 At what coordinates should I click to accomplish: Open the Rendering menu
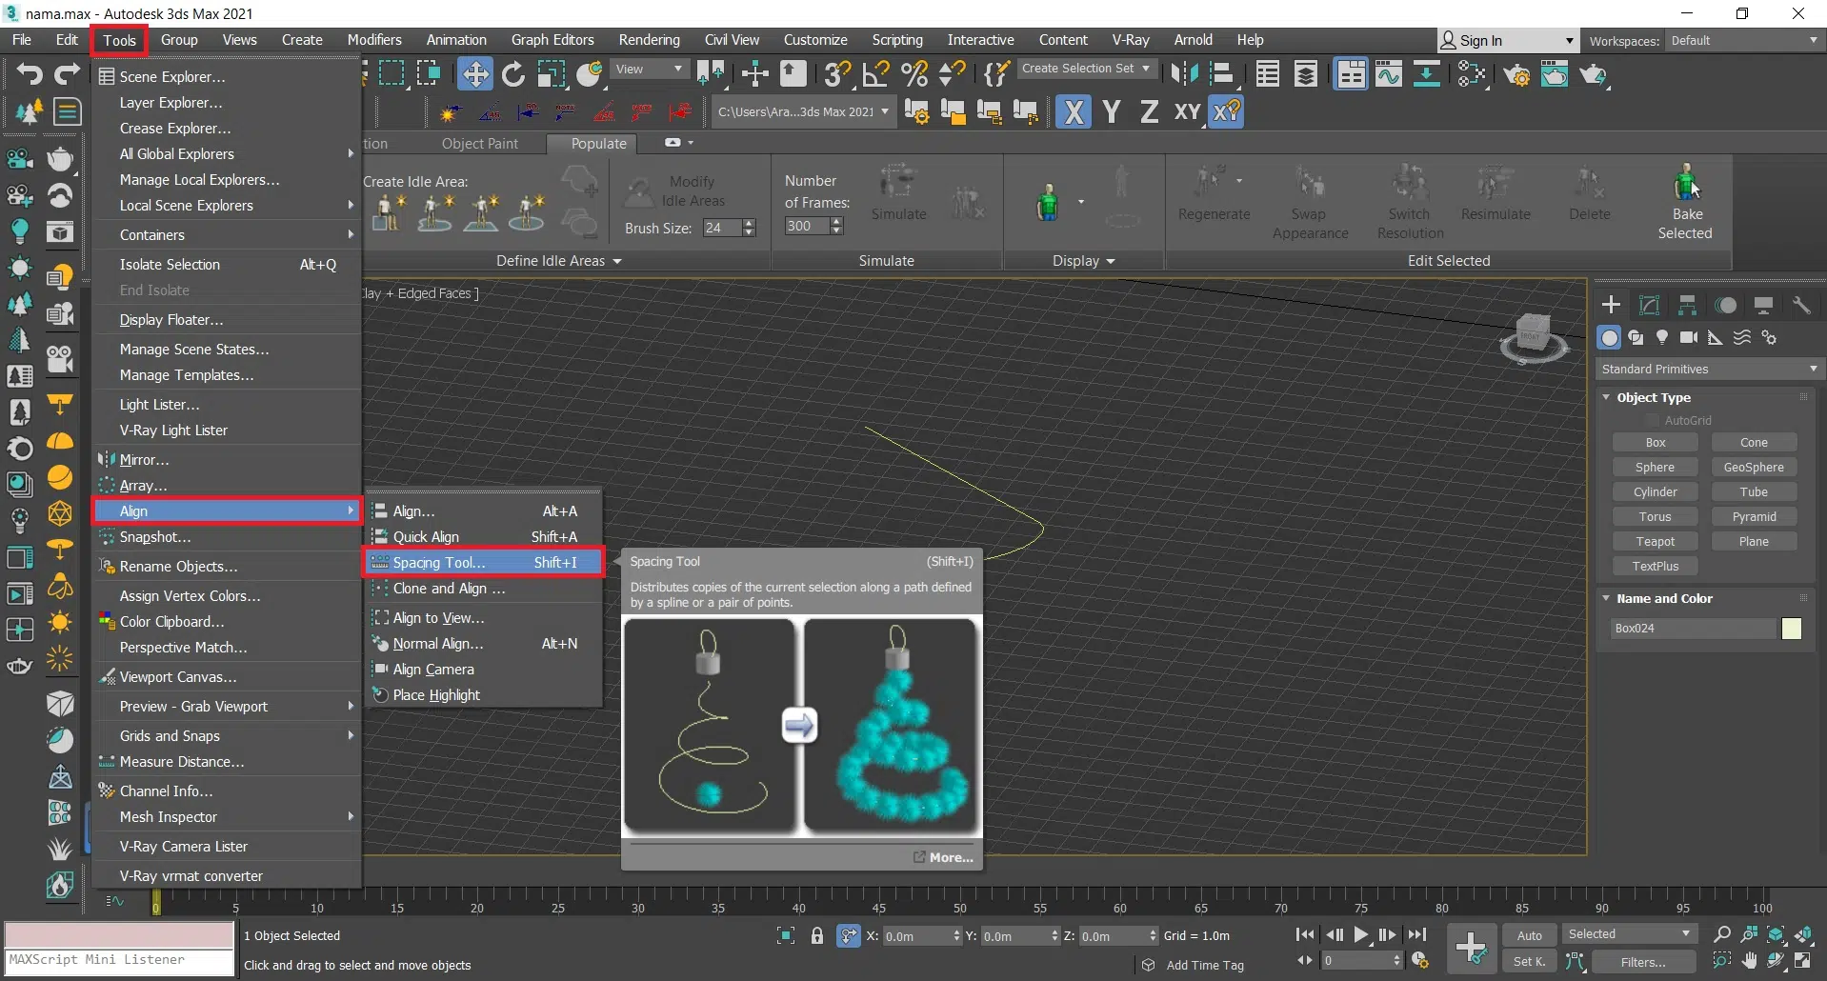[x=649, y=40]
